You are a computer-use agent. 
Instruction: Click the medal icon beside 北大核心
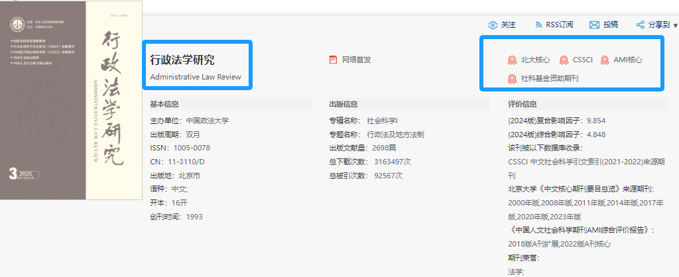tap(513, 60)
